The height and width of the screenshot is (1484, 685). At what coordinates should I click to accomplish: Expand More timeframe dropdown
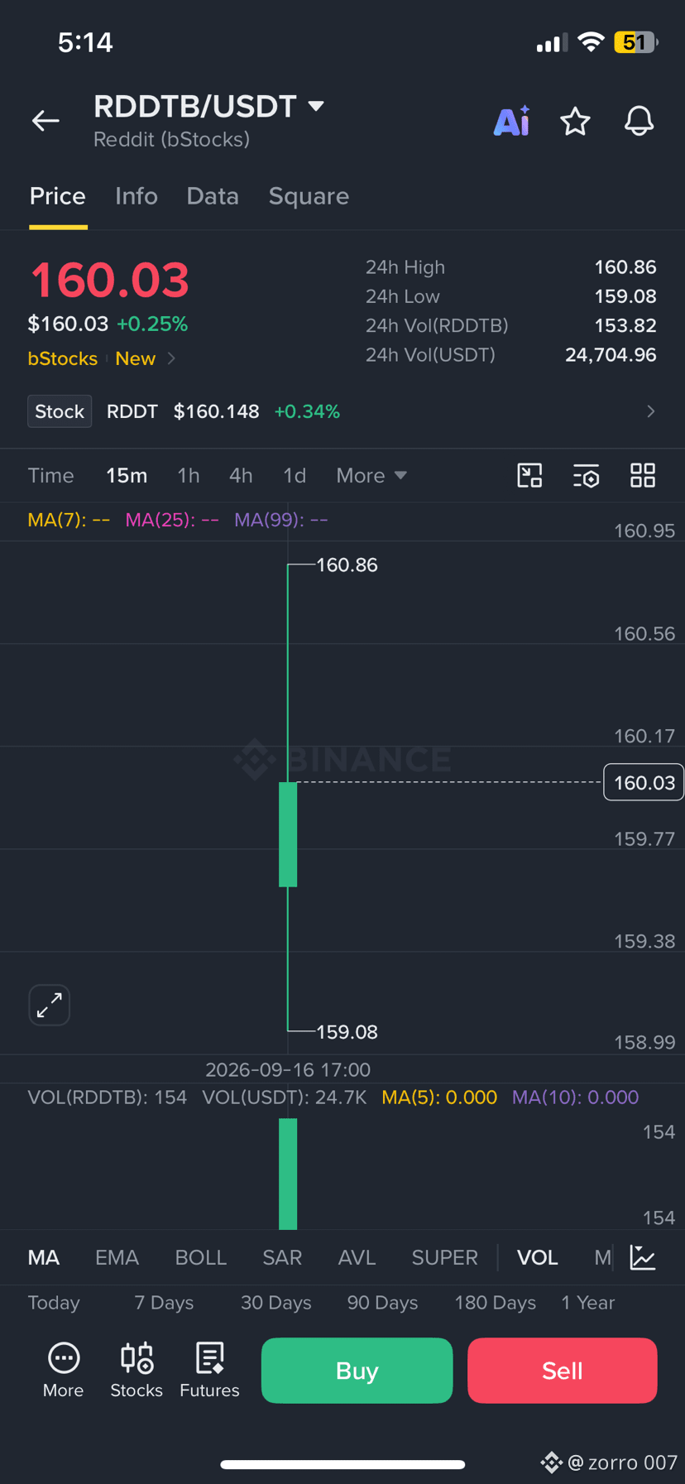pos(371,476)
